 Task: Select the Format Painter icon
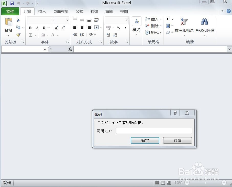tap(19, 34)
